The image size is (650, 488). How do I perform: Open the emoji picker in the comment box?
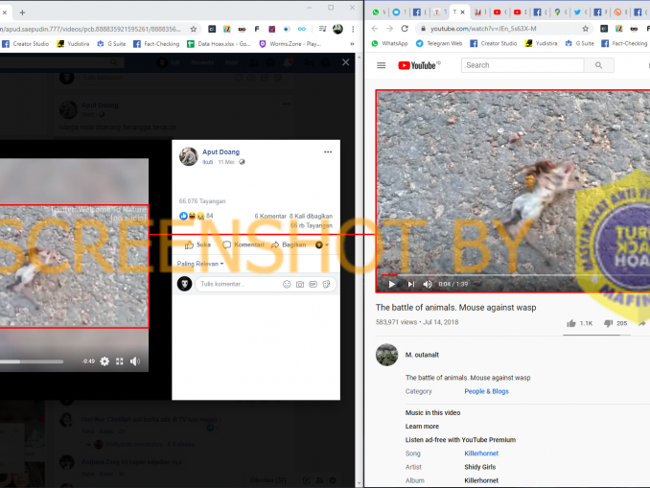click(287, 284)
